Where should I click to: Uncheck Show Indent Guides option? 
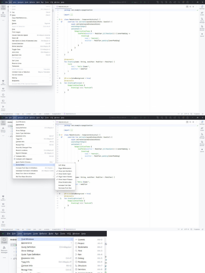(x=65, y=177)
